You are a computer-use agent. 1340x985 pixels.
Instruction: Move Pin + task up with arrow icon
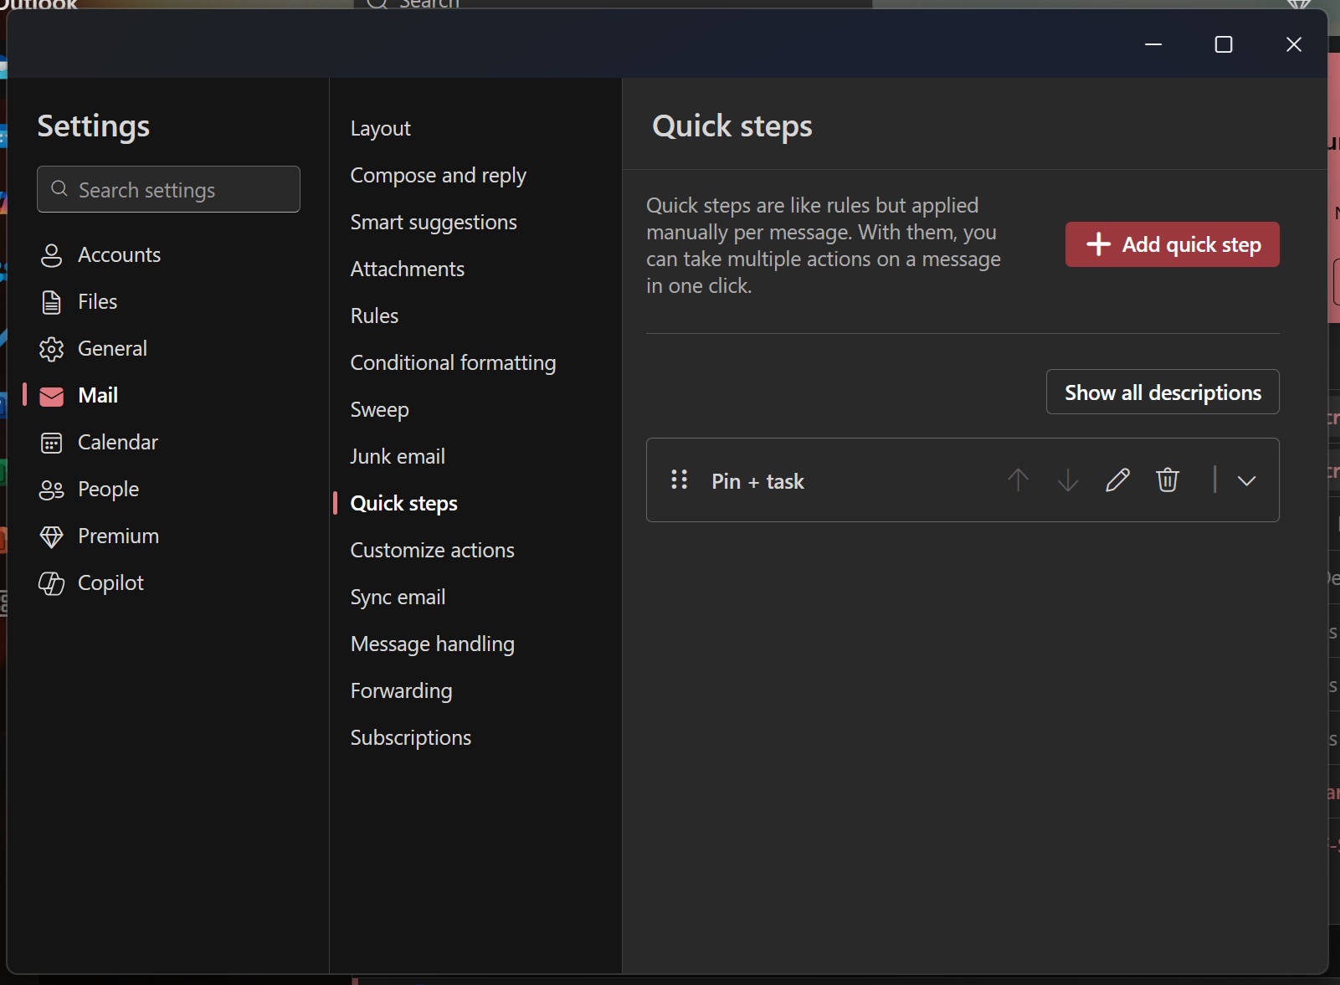tap(1018, 480)
